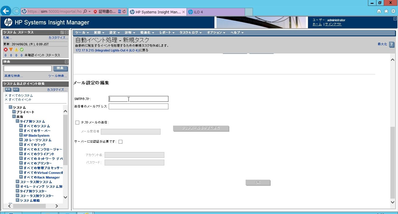Open the ヘルプ menu
The width and height of the screenshot is (398, 214).
[x=237, y=33]
